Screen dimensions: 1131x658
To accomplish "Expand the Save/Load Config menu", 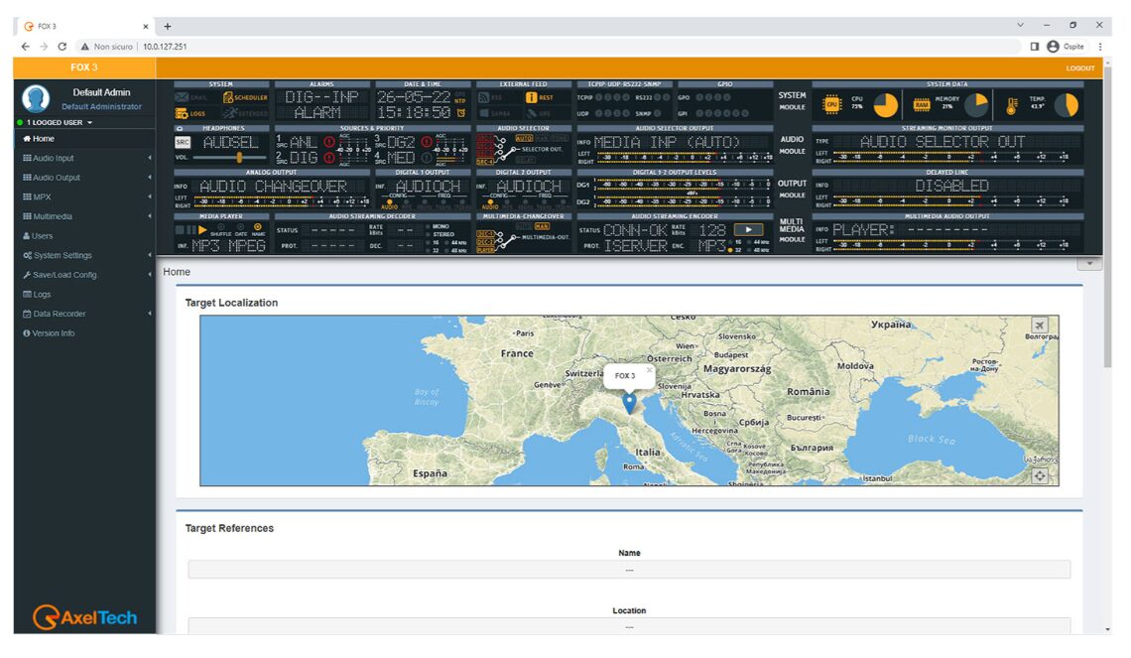I will (x=84, y=275).
